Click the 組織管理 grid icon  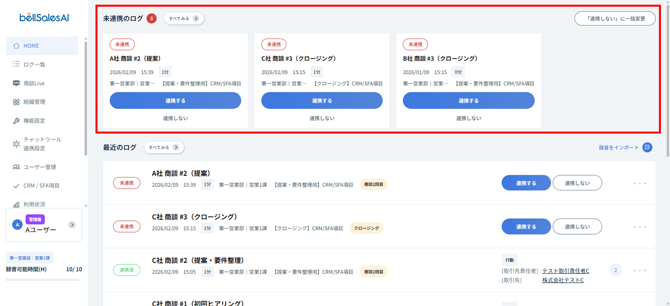(16, 102)
